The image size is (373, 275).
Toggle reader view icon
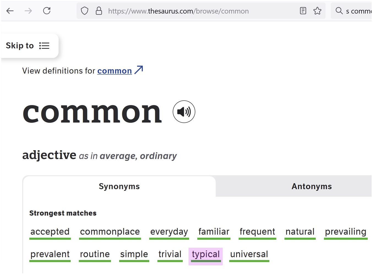click(x=303, y=11)
